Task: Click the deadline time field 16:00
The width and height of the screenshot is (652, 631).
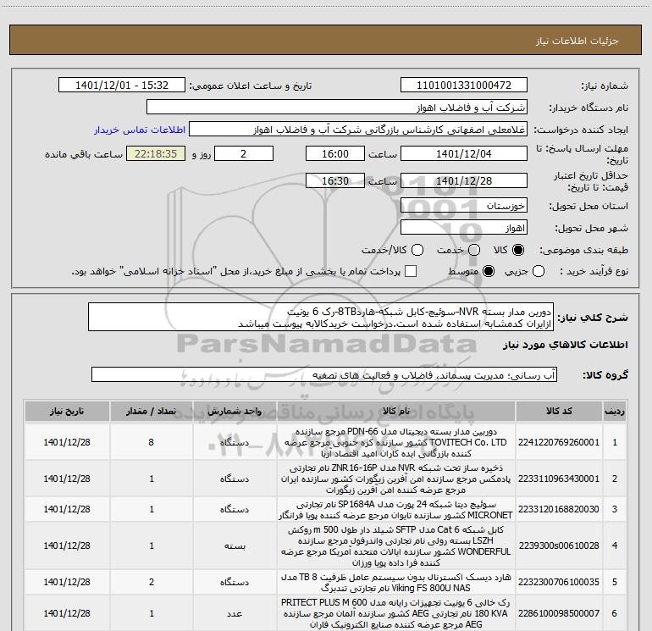Action: 335,153
